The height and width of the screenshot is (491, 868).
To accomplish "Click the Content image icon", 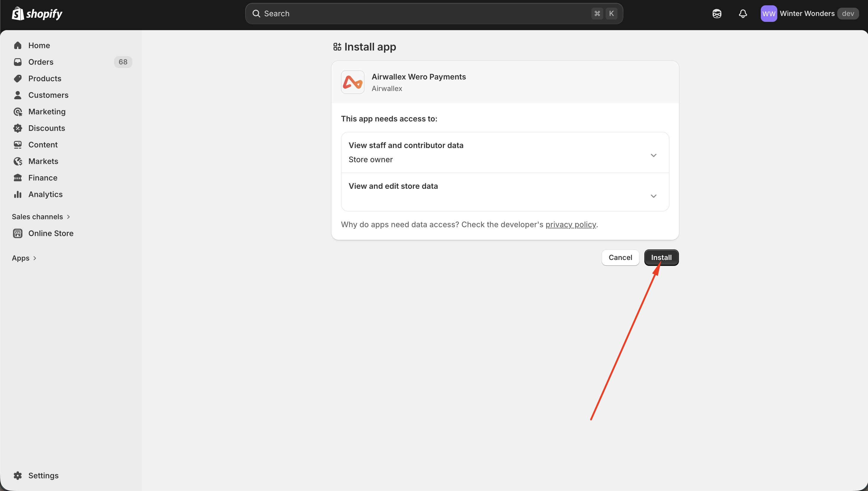I will (18, 144).
